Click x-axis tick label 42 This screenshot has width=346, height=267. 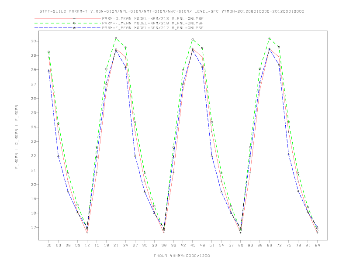pyautogui.click(x=183, y=245)
